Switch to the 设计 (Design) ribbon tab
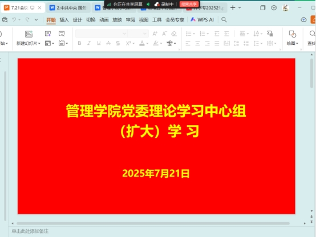 tap(78, 20)
